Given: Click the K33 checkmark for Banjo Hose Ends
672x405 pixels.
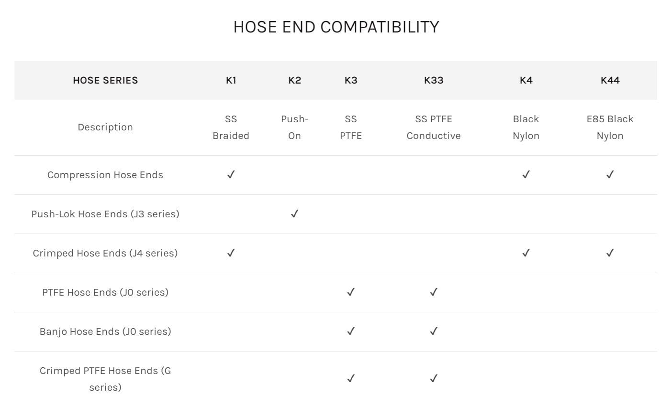Looking at the screenshot, I should (x=433, y=331).
